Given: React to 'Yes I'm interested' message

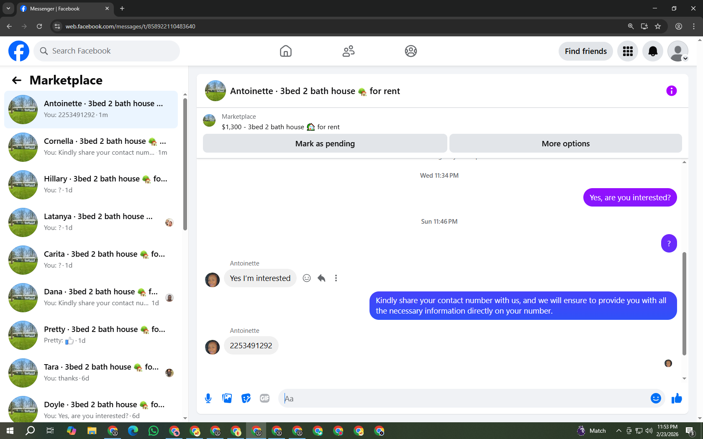Looking at the screenshot, I should point(307,278).
